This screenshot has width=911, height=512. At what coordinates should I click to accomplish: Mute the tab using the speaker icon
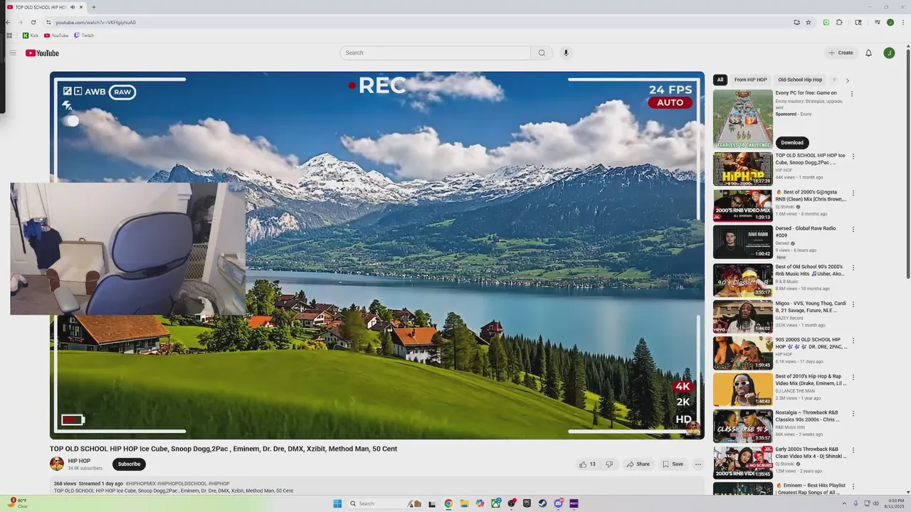(72, 7)
